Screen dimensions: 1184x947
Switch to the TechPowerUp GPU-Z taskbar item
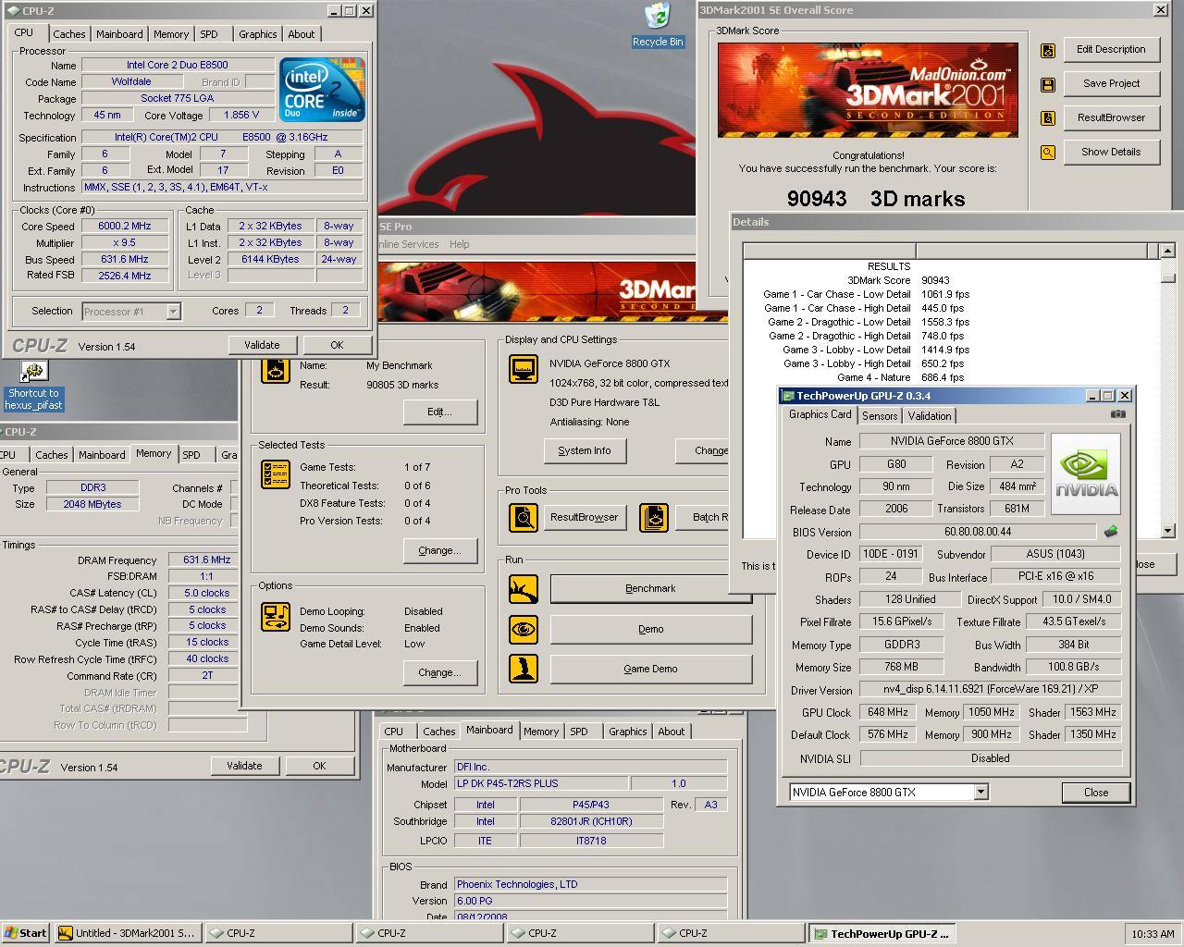point(882,933)
